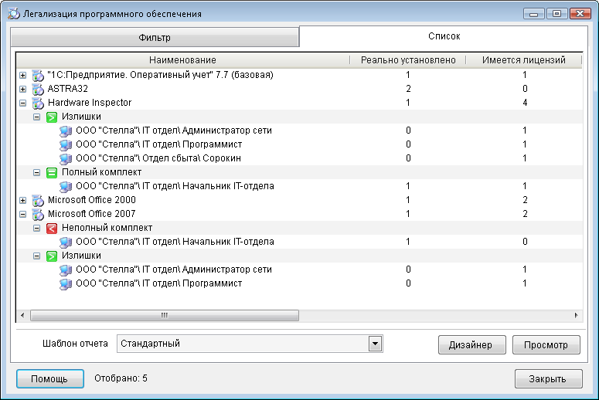This screenshot has height=400, width=599.
Task: Collapse Излишки group under Office 2007
Action: tap(36, 256)
